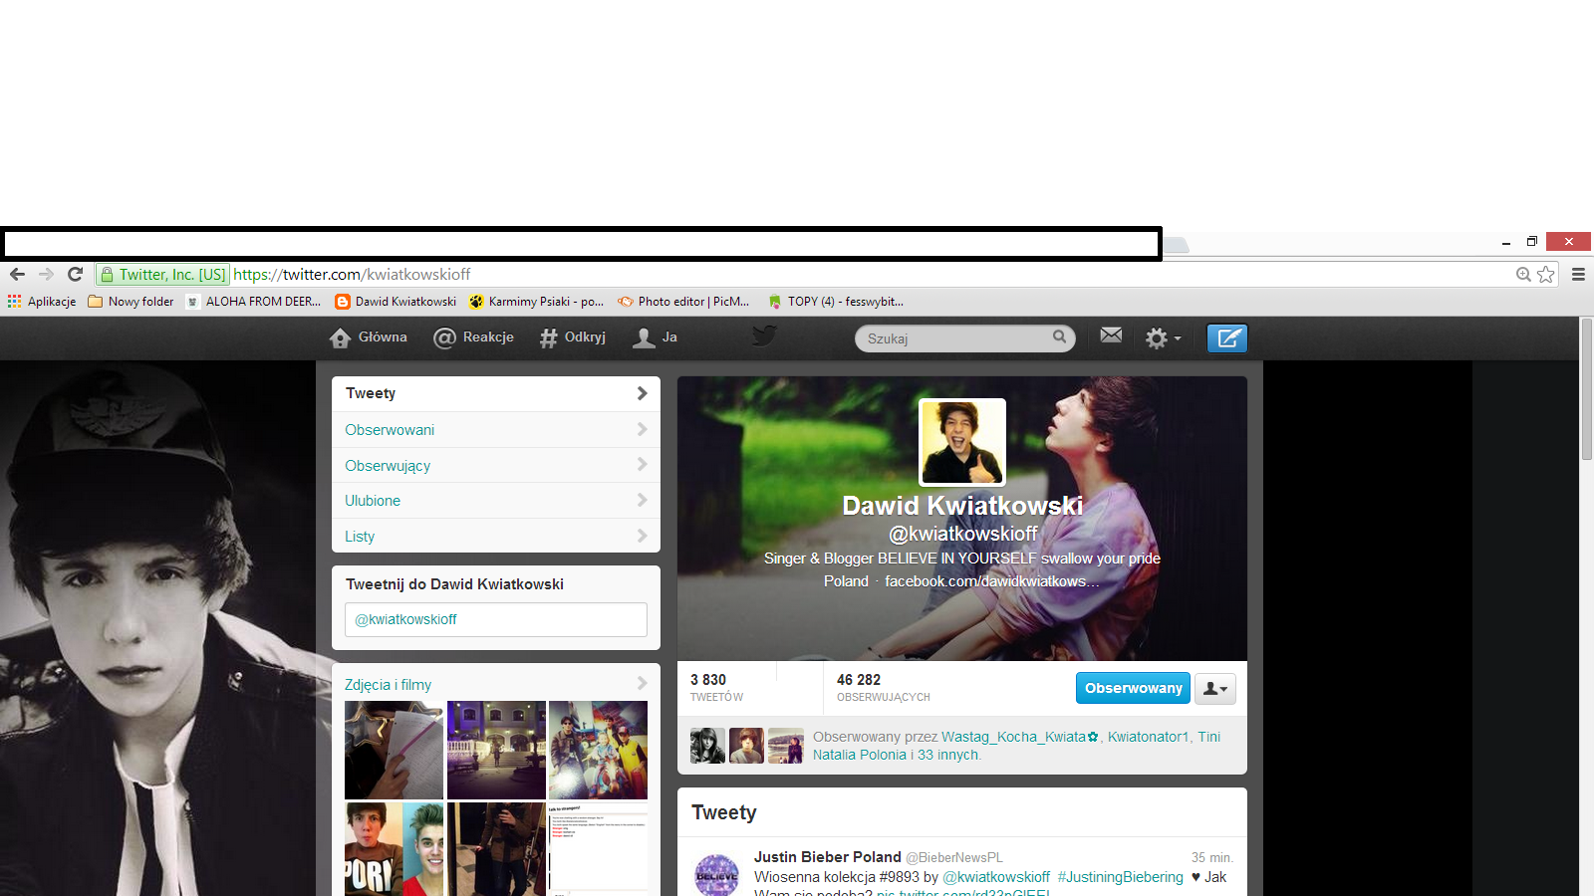
Task: Open the Karmimy Psiaki bookmark
Action: [536, 302]
